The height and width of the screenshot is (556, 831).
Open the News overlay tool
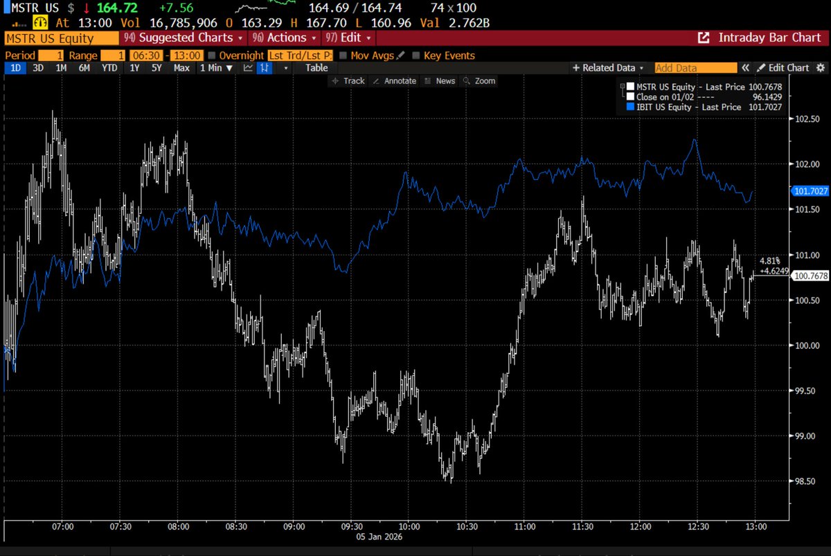coord(440,81)
